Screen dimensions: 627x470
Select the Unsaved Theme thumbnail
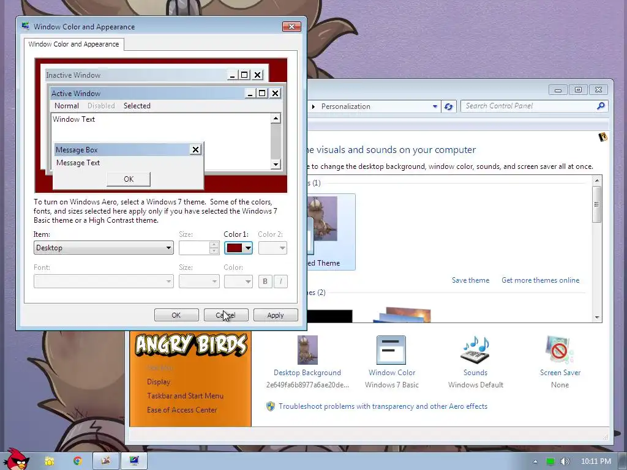331,232
